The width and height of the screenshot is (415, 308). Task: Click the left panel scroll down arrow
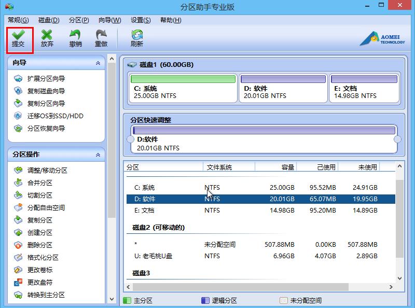pos(112,299)
